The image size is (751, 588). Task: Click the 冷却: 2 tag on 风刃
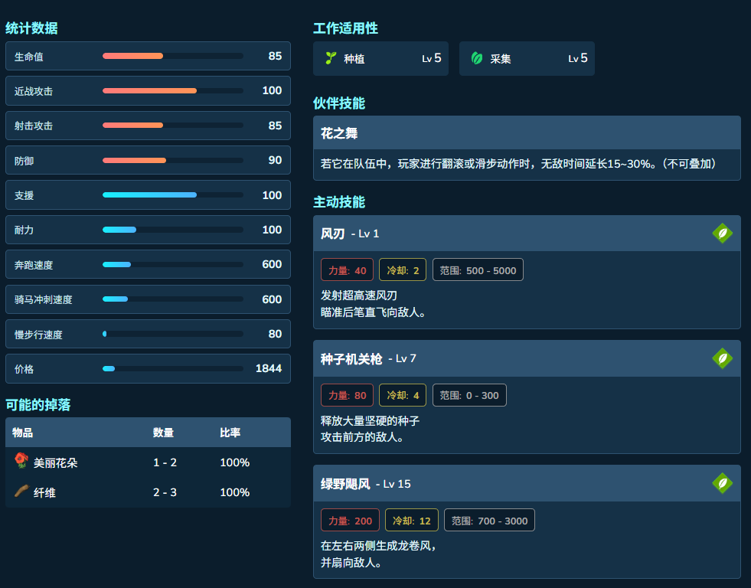pos(403,270)
